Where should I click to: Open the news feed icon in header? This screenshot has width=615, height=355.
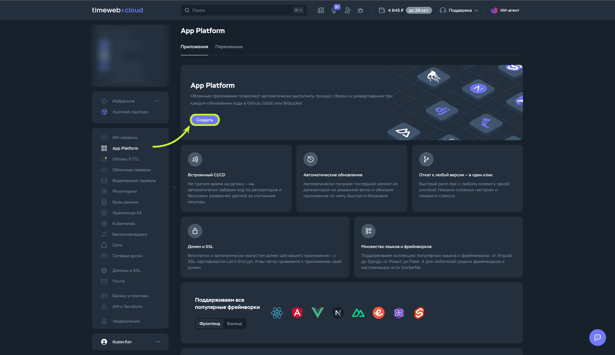[x=321, y=10]
